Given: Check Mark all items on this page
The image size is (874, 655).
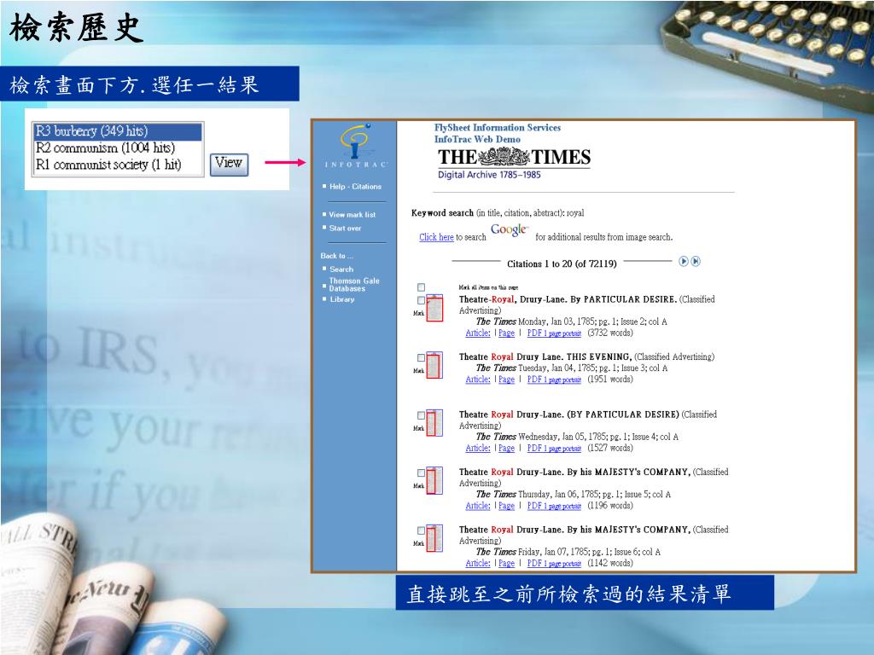Looking at the screenshot, I should coord(422,287).
